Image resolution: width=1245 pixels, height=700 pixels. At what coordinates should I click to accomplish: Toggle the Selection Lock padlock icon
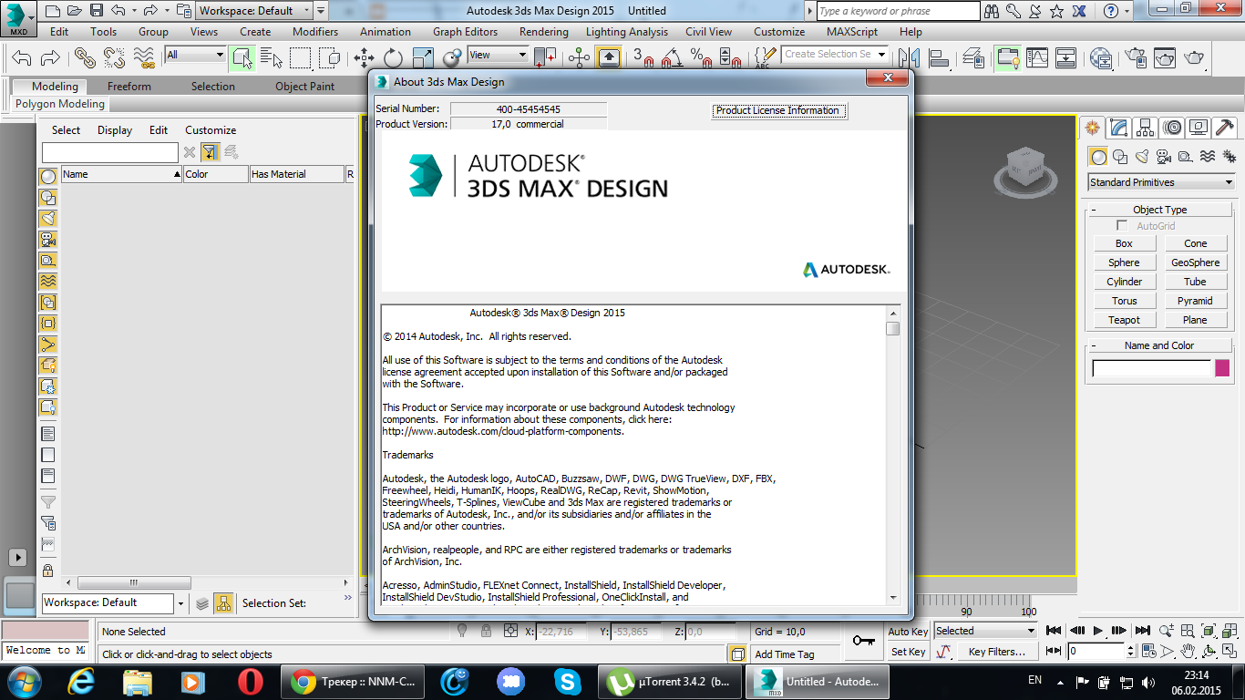click(487, 631)
